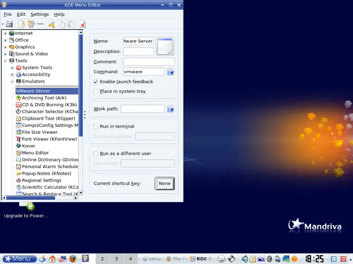The width and height of the screenshot is (353, 264).
Task: Click the tree scroll down arrow
Action: 81,193
